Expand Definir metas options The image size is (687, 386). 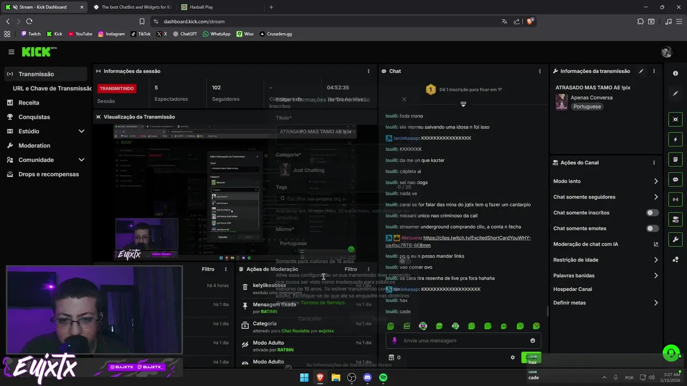656,303
